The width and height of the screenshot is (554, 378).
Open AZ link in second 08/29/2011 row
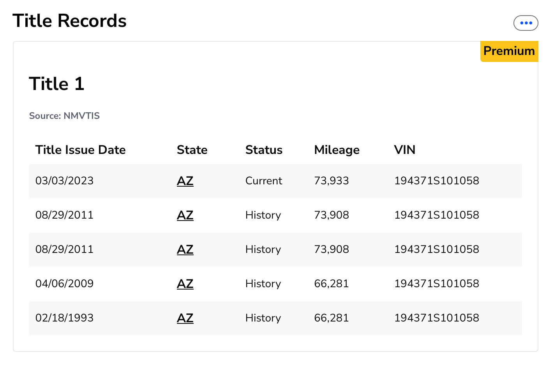click(185, 249)
